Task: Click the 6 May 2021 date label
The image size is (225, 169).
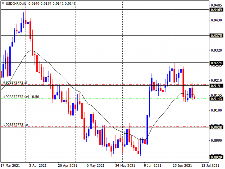Action: (x=95, y=165)
